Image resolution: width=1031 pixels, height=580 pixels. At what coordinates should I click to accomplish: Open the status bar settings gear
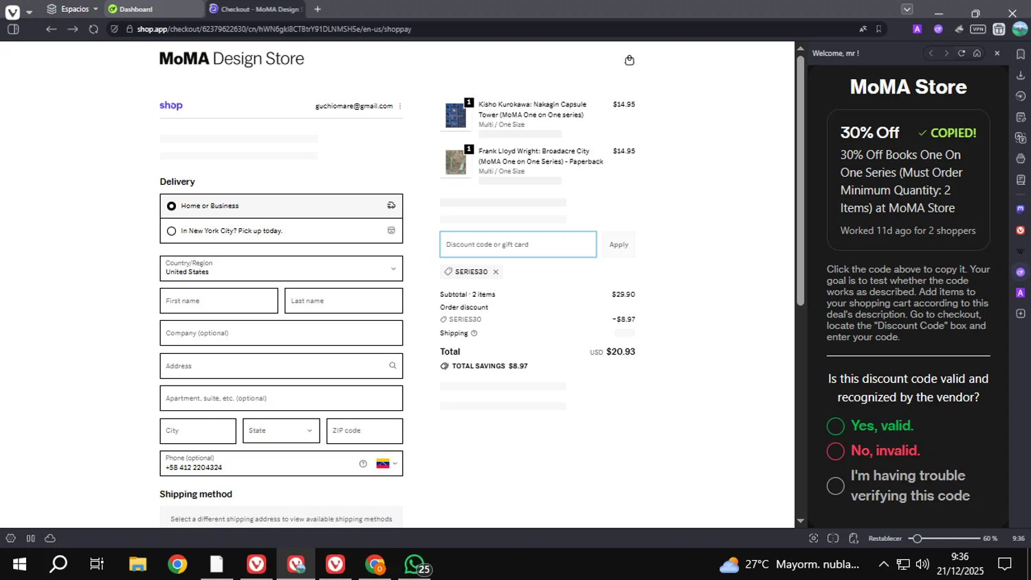pyautogui.click(x=10, y=538)
